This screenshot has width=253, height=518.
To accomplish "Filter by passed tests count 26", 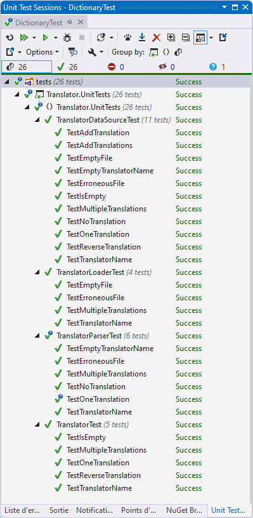I will [x=67, y=67].
